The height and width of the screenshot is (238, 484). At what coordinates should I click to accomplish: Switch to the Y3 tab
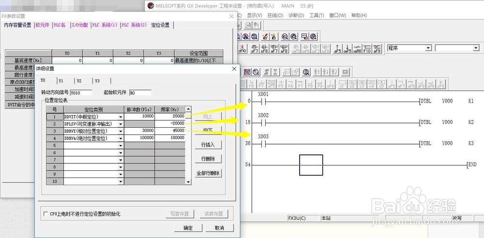point(98,81)
